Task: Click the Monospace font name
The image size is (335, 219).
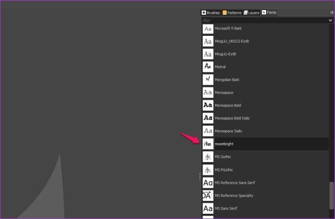Action: coord(224,92)
